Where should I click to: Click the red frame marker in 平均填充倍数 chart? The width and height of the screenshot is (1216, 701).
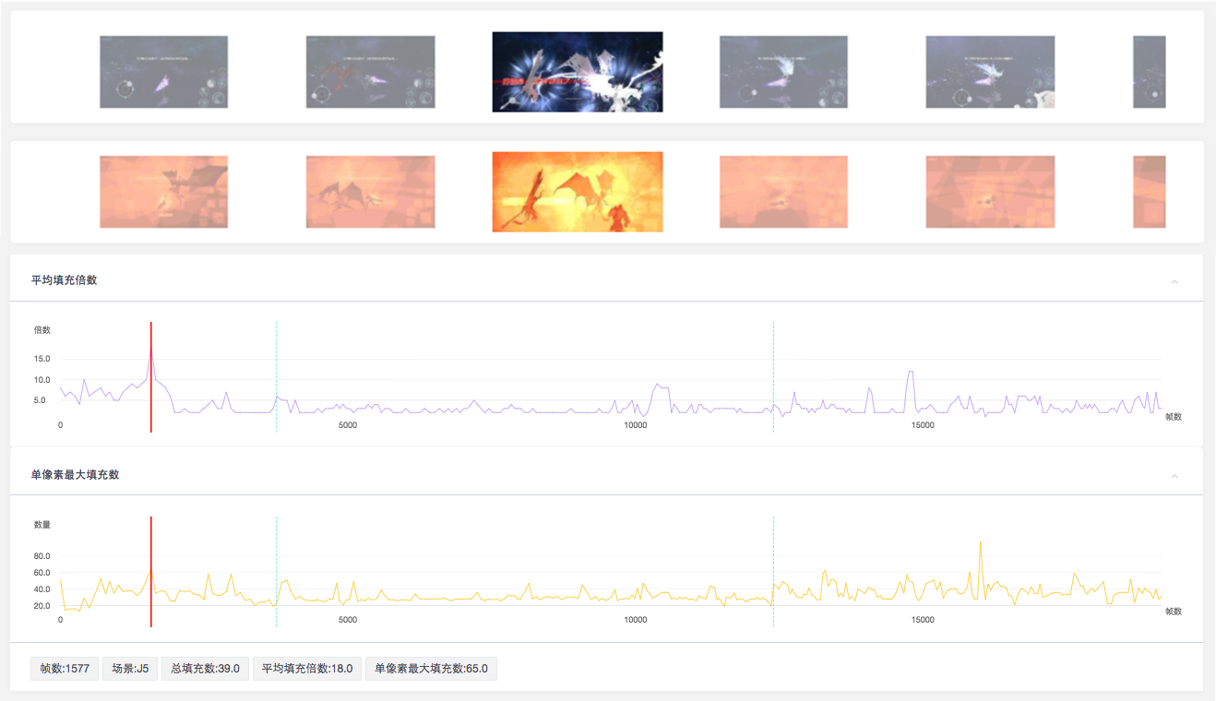coord(151,376)
